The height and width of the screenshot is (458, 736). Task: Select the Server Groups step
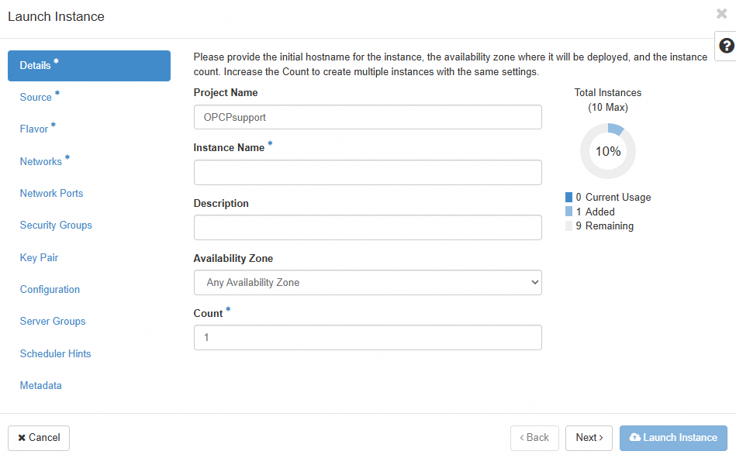[52, 321]
